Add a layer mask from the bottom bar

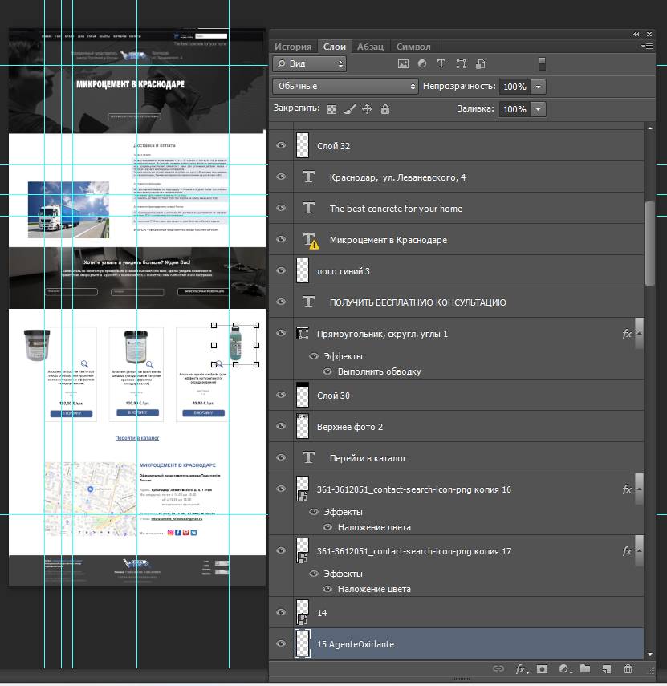[542, 668]
